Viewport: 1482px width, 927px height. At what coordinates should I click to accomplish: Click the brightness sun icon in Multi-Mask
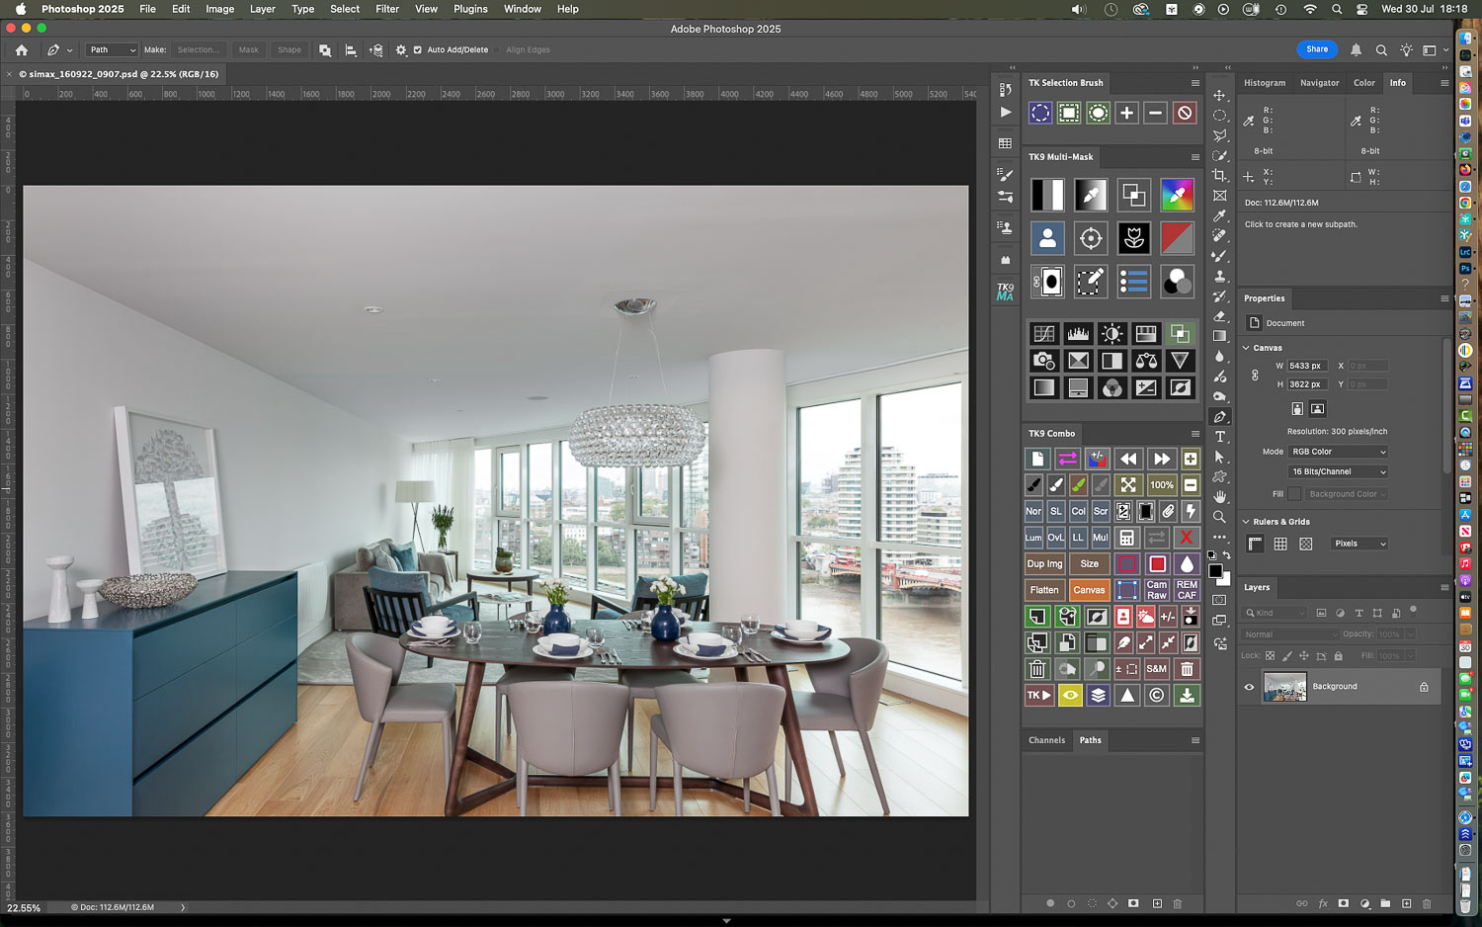(1111, 334)
